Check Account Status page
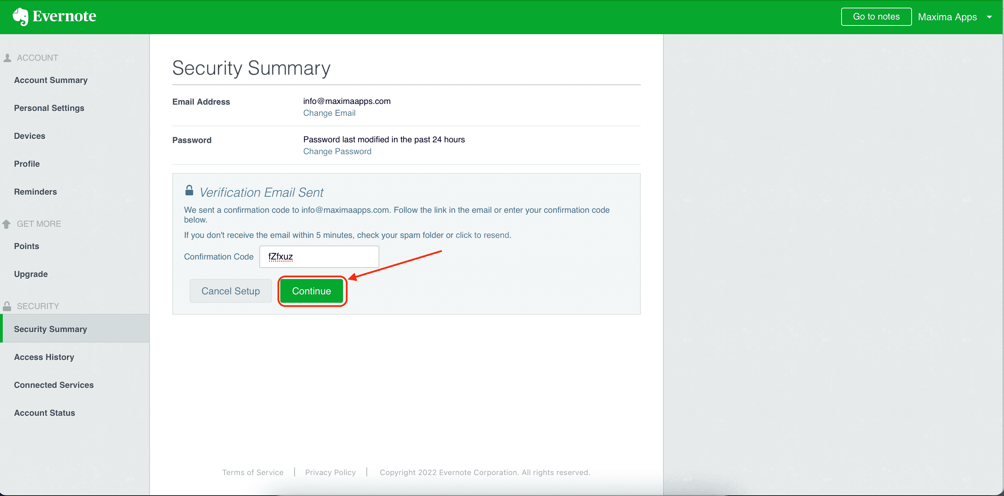The image size is (1004, 496). pyautogui.click(x=44, y=413)
